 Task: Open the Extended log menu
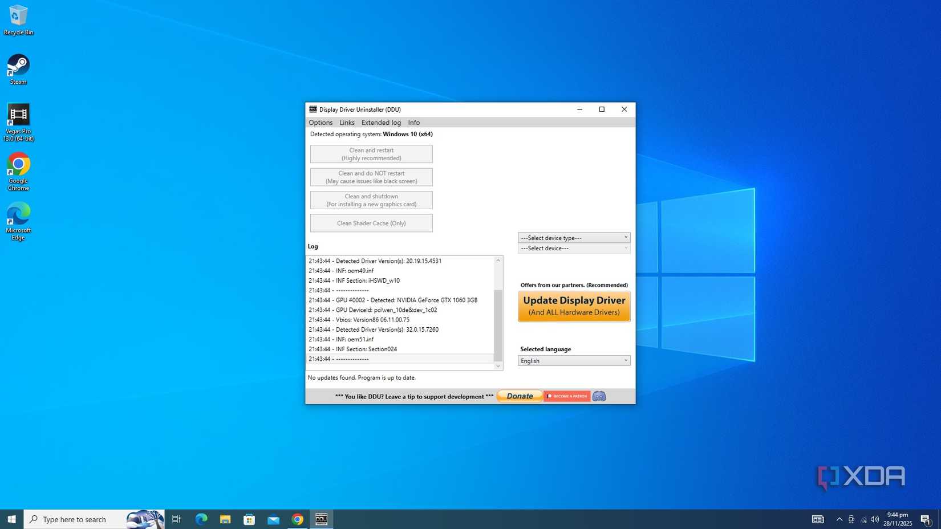pyautogui.click(x=381, y=123)
